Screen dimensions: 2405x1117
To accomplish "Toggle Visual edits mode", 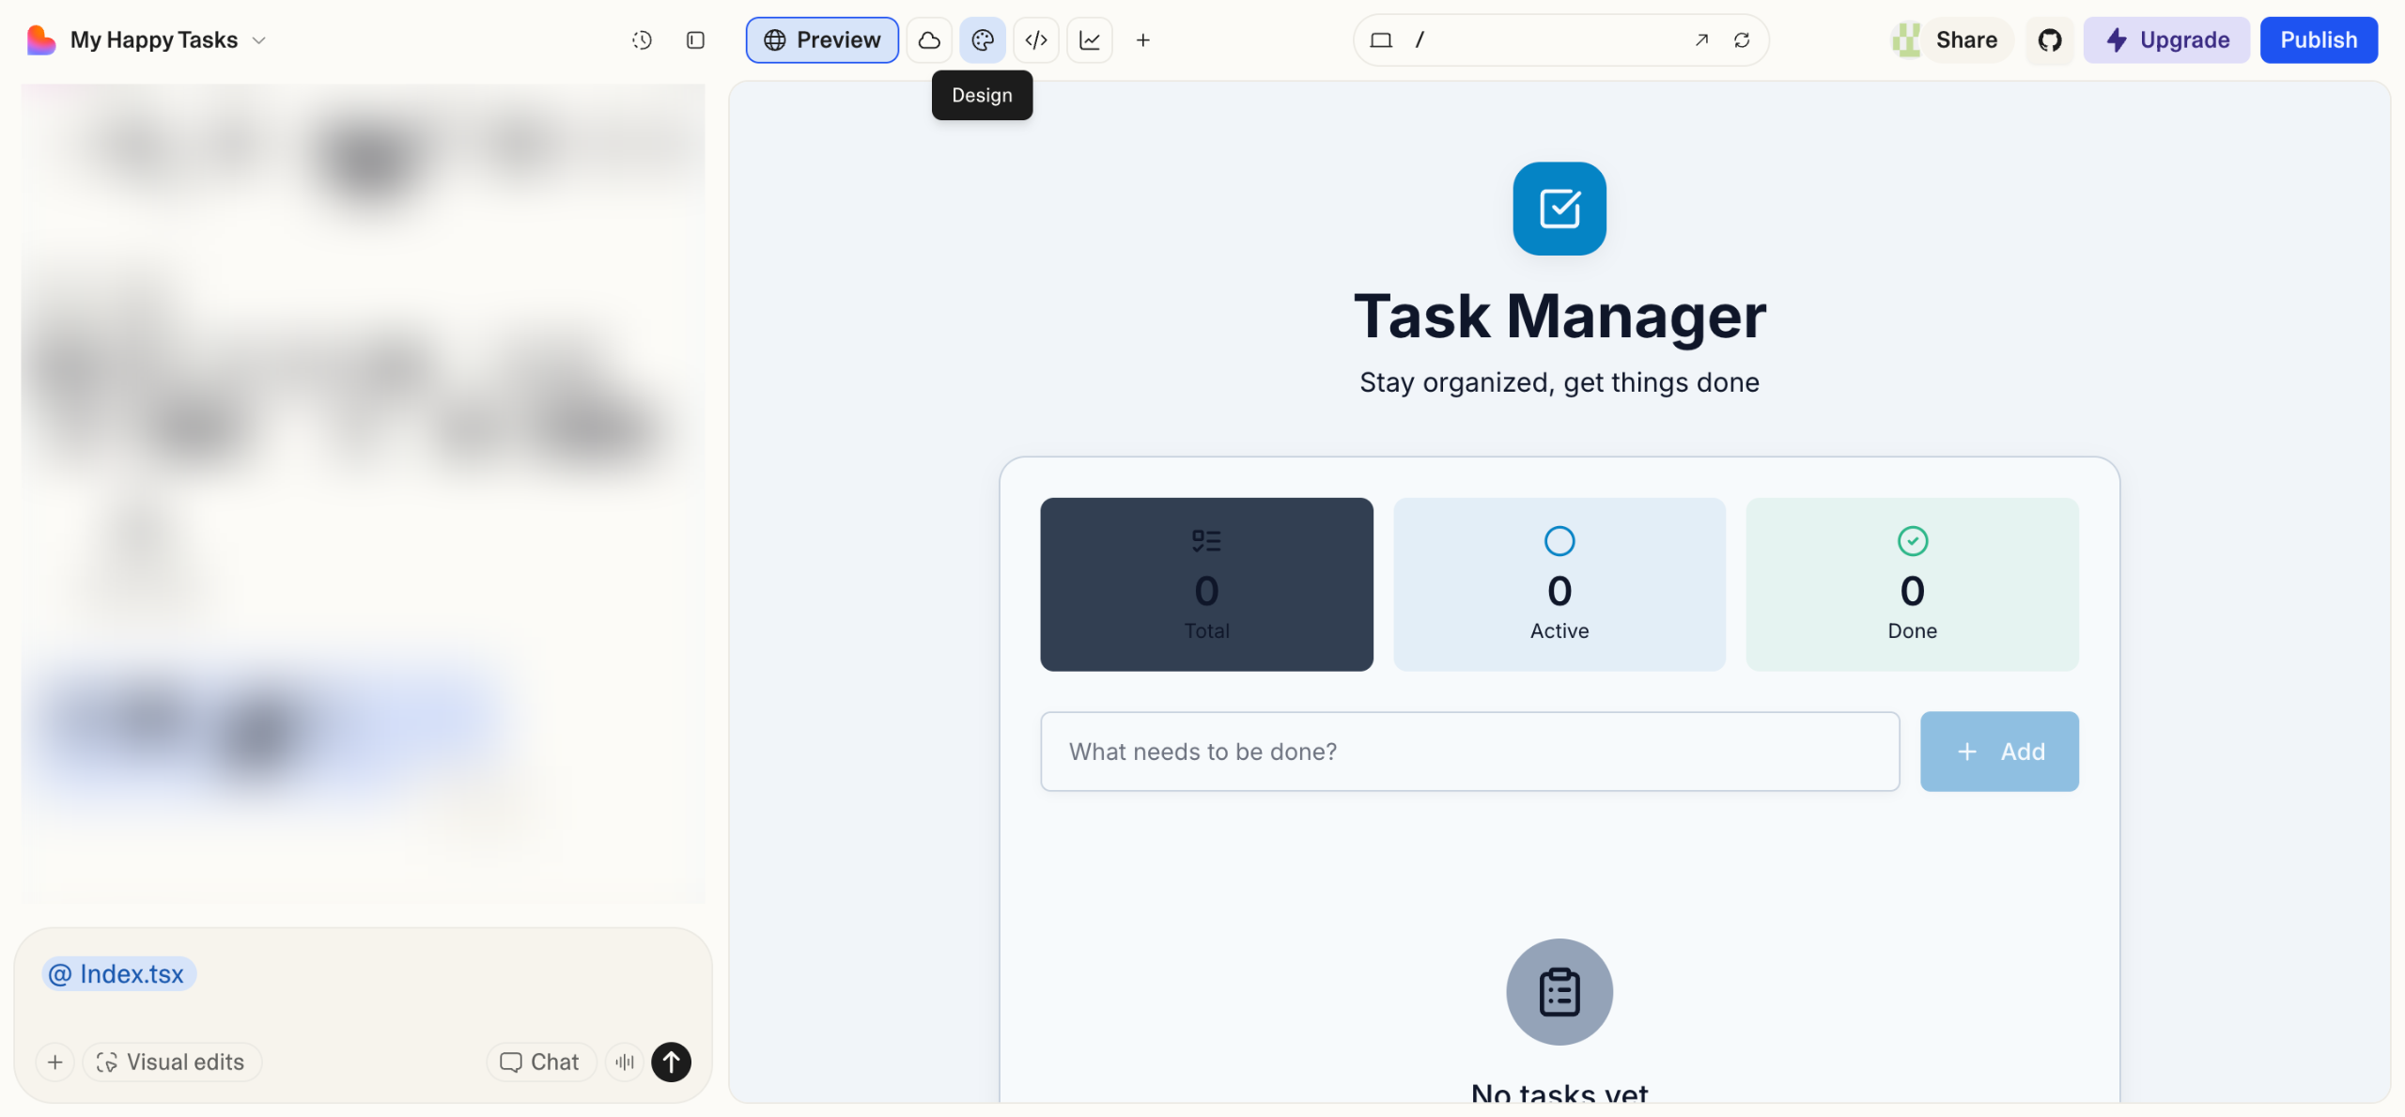I will pos(172,1062).
